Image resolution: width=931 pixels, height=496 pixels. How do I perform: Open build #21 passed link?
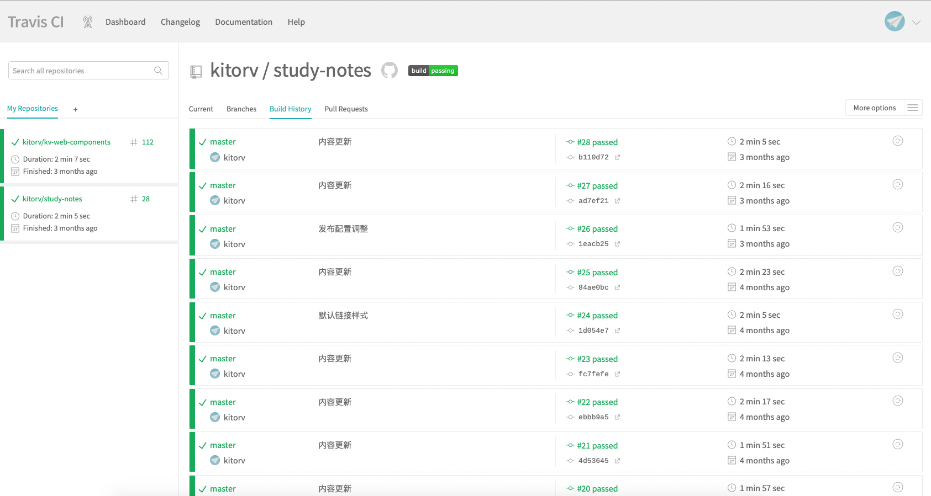point(597,446)
